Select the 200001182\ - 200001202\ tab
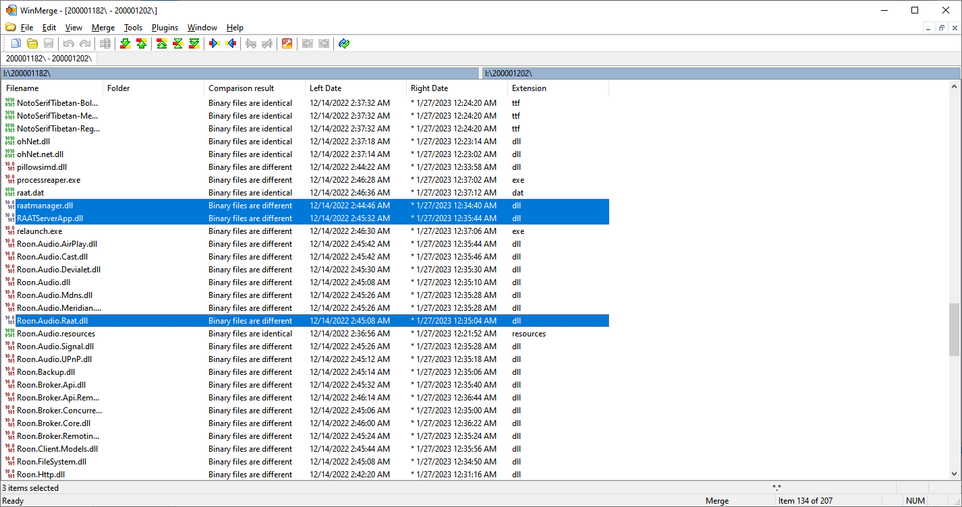The width and height of the screenshot is (962, 507). [49, 59]
